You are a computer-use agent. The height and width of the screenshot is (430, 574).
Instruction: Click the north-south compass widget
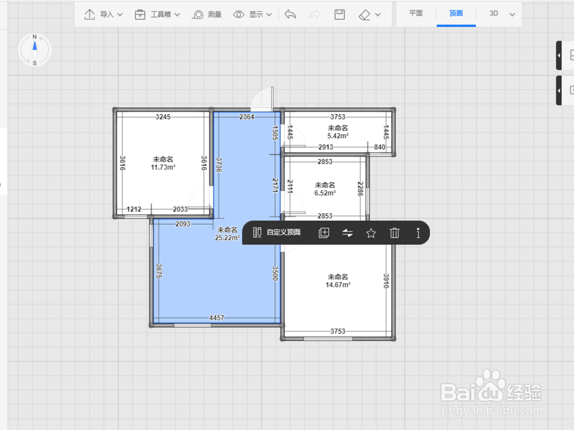point(35,50)
